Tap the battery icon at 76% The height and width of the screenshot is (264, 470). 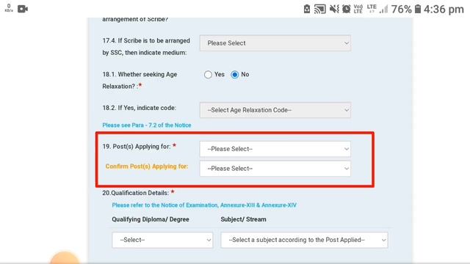(x=418, y=9)
